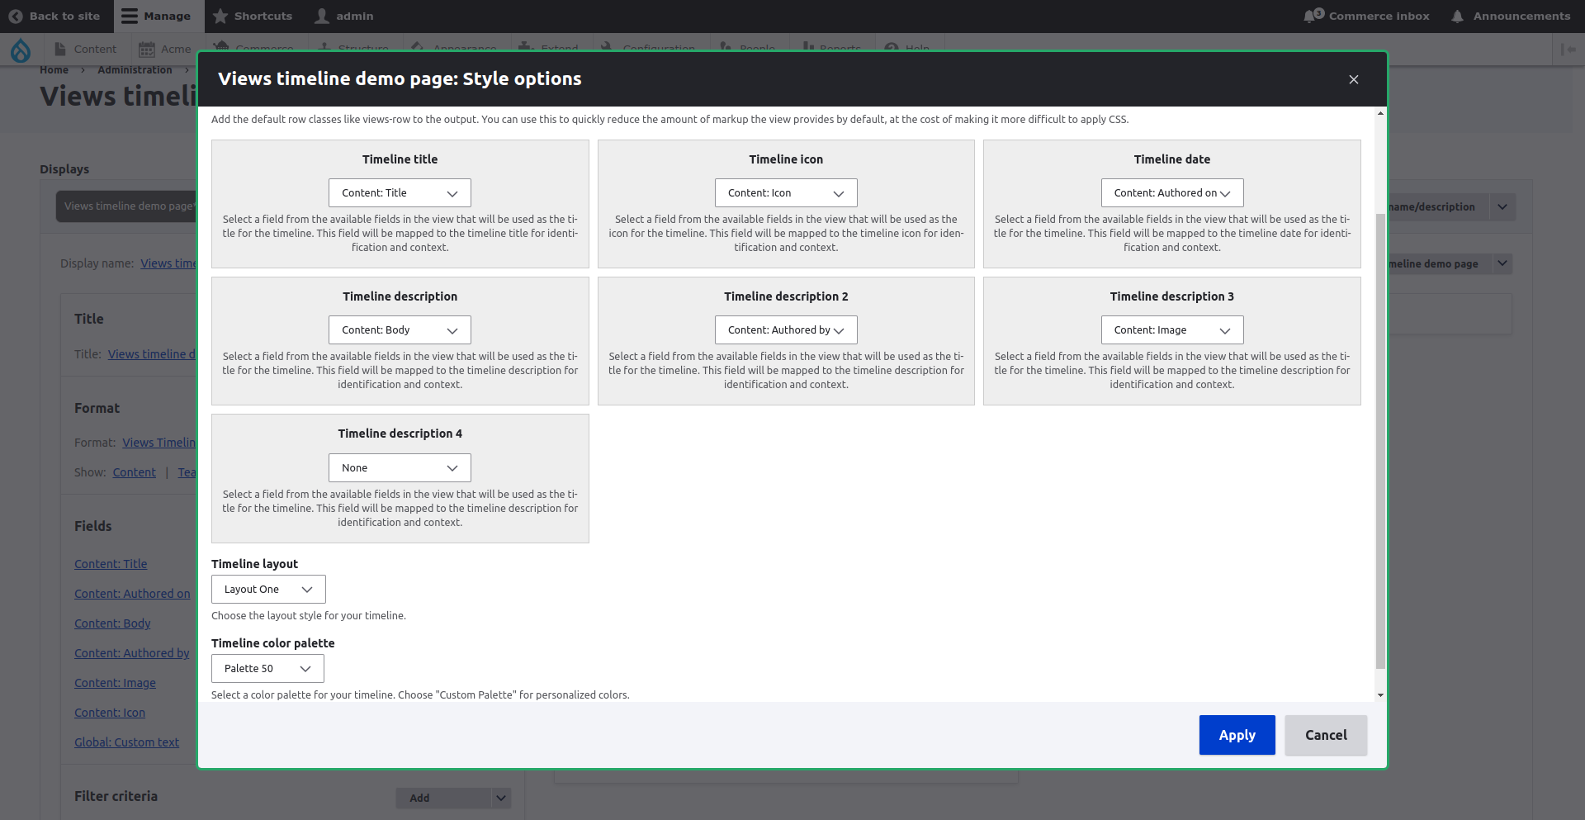Open the Timeline description 4 dropdown

tap(400, 467)
